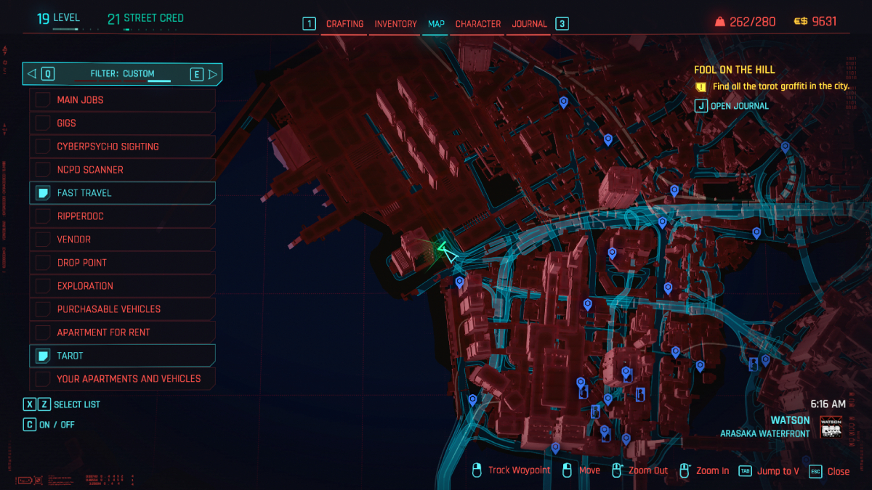Click the mouse icon beside Track Waypoint
872x490 pixels.
(477, 470)
